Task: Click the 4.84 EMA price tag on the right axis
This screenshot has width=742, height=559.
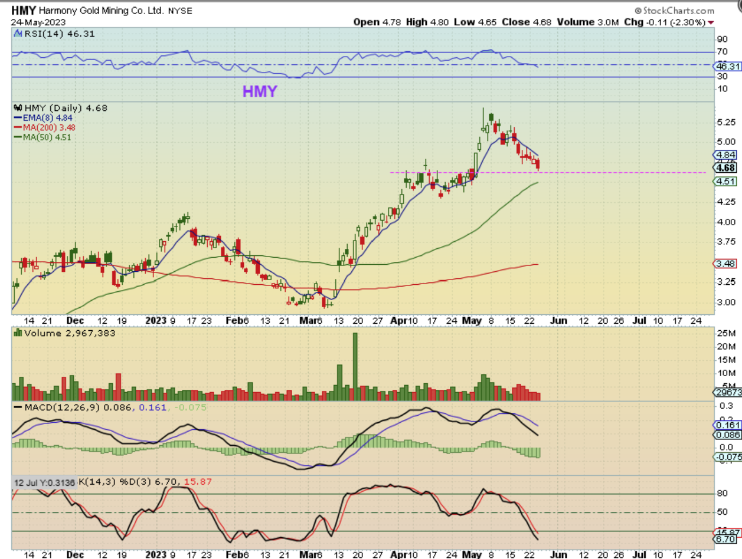Action: coord(725,154)
